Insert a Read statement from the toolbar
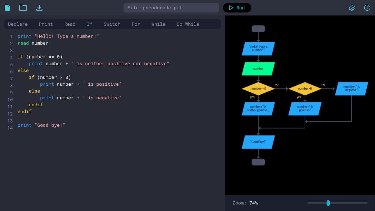This screenshot has width=375, height=211. [x=70, y=24]
